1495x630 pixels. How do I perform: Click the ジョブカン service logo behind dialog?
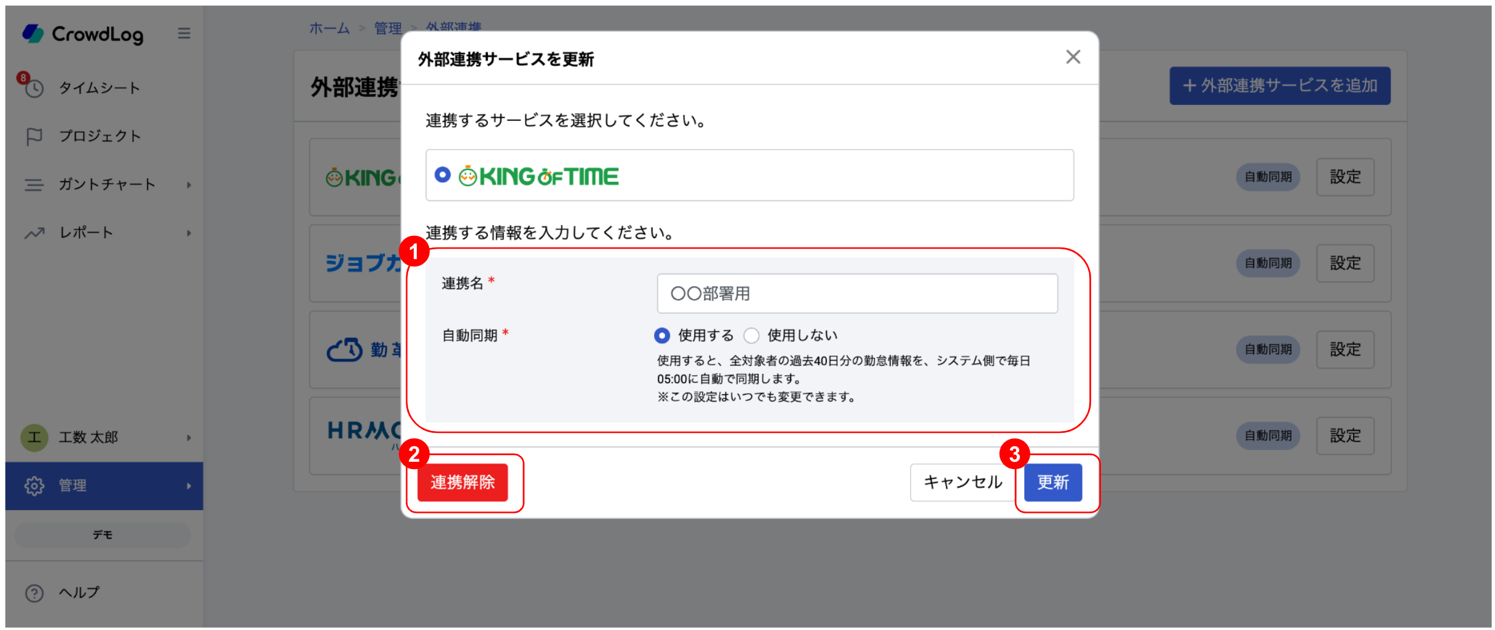click(363, 263)
